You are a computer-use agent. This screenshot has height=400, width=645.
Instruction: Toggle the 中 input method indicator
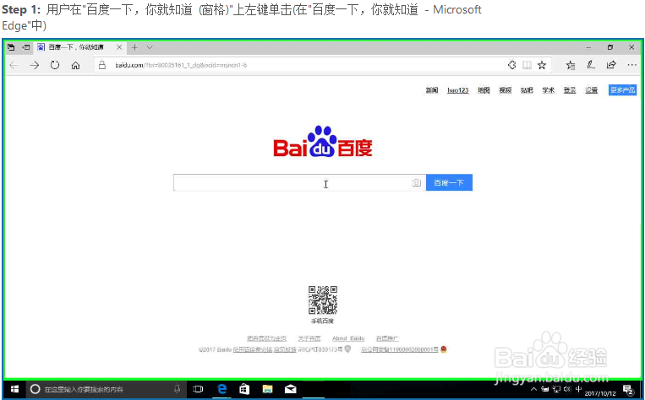pyautogui.click(x=579, y=388)
